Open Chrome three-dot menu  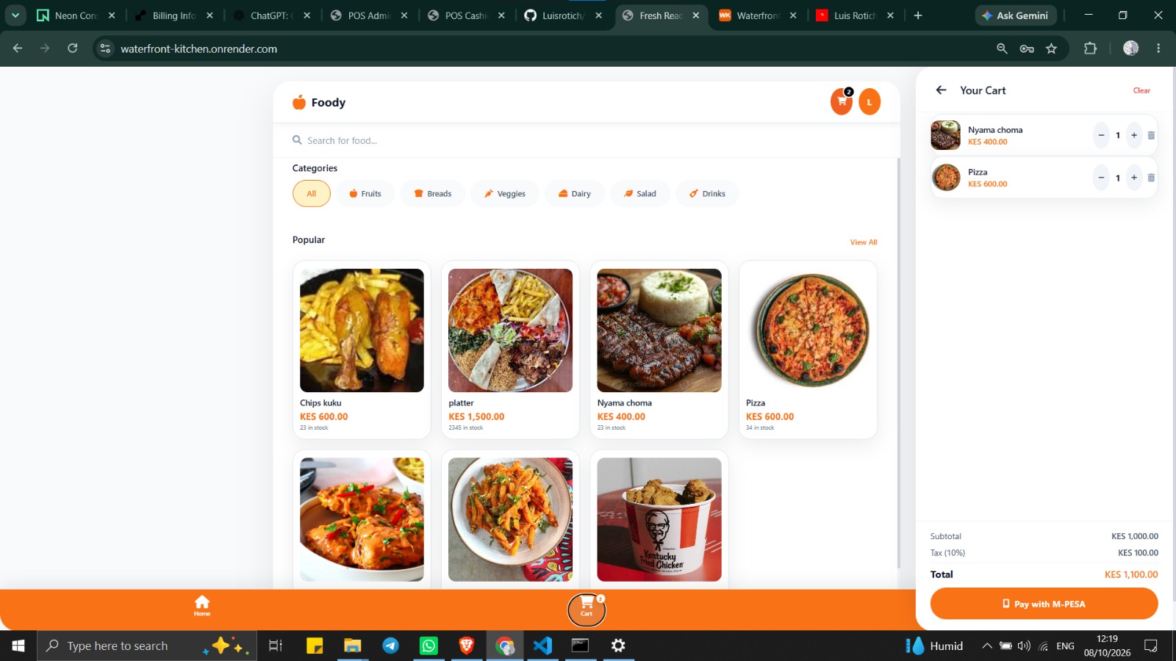pos(1158,48)
